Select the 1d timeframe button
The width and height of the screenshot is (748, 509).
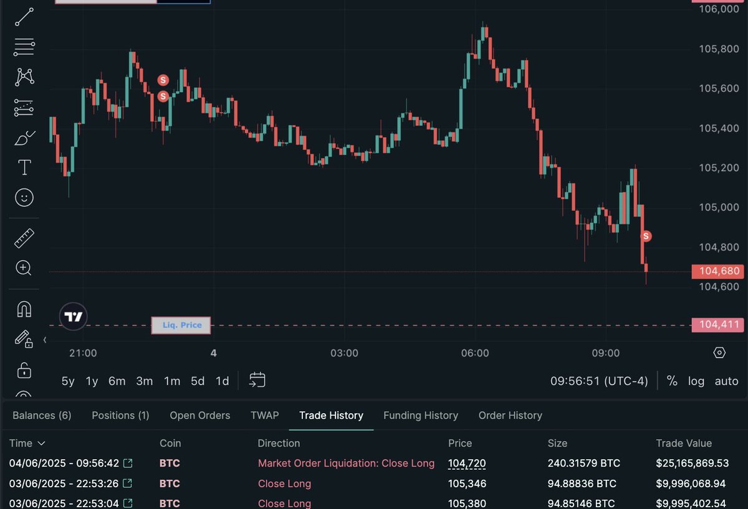click(x=223, y=381)
